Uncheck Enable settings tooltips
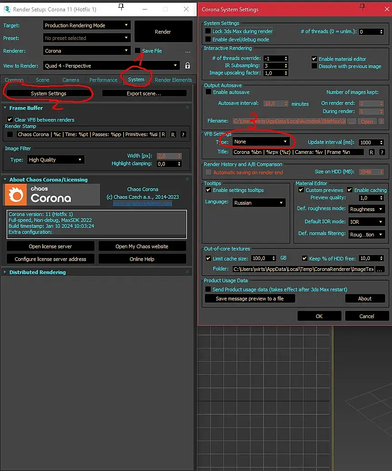 coord(208,190)
